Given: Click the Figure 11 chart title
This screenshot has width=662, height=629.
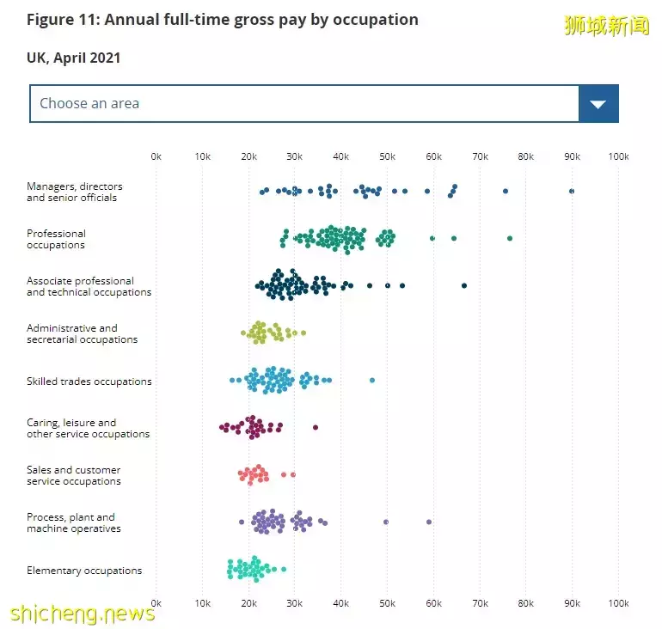Looking at the screenshot, I should pyautogui.click(x=223, y=19).
